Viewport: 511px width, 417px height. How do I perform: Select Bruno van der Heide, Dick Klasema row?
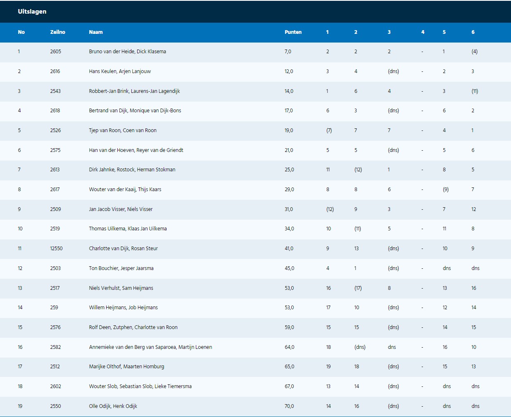click(x=255, y=52)
